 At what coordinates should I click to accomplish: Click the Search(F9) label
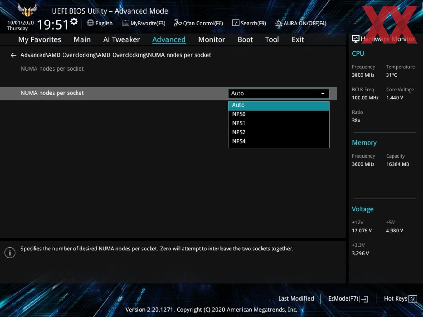253,23
